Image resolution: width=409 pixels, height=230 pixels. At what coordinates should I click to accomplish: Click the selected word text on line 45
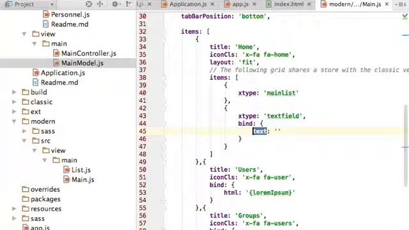pyautogui.click(x=260, y=131)
